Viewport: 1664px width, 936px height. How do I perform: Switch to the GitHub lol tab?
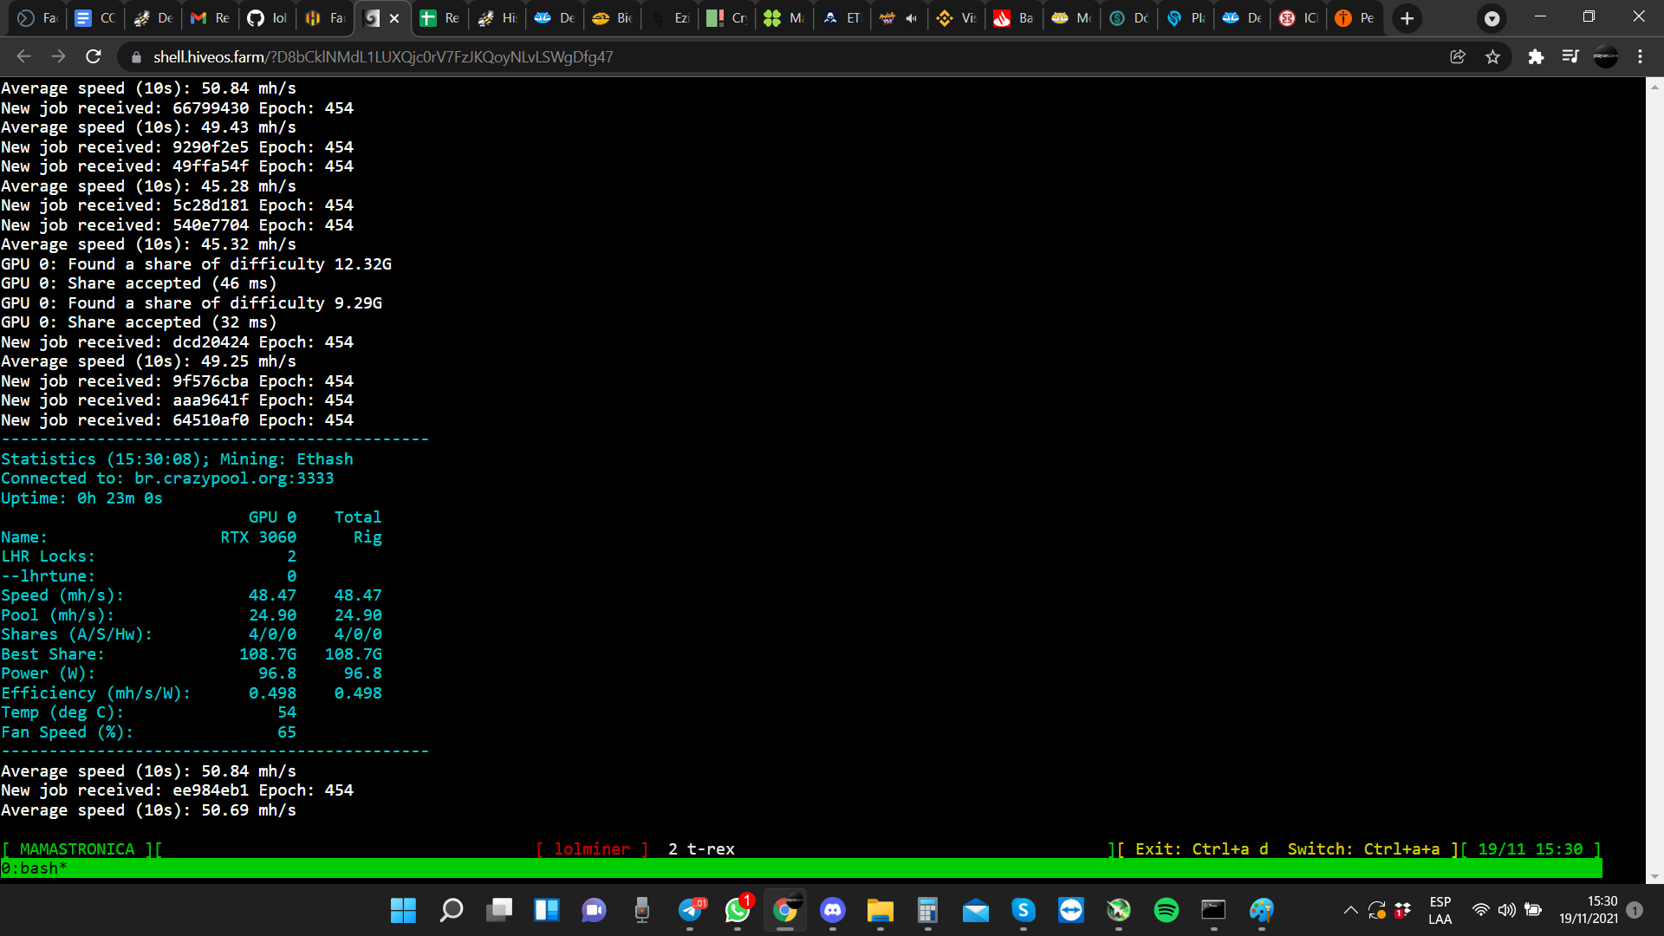pyautogui.click(x=267, y=18)
